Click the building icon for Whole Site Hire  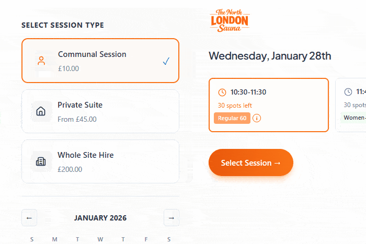[41, 161]
